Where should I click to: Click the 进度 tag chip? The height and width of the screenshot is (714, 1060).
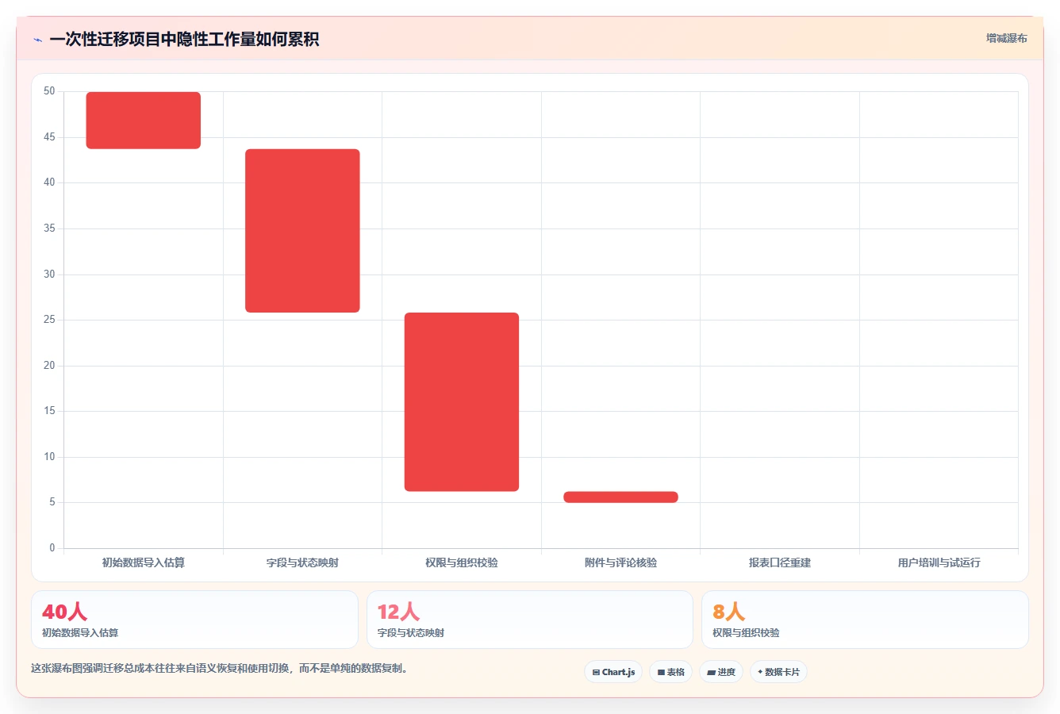coord(720,672)
